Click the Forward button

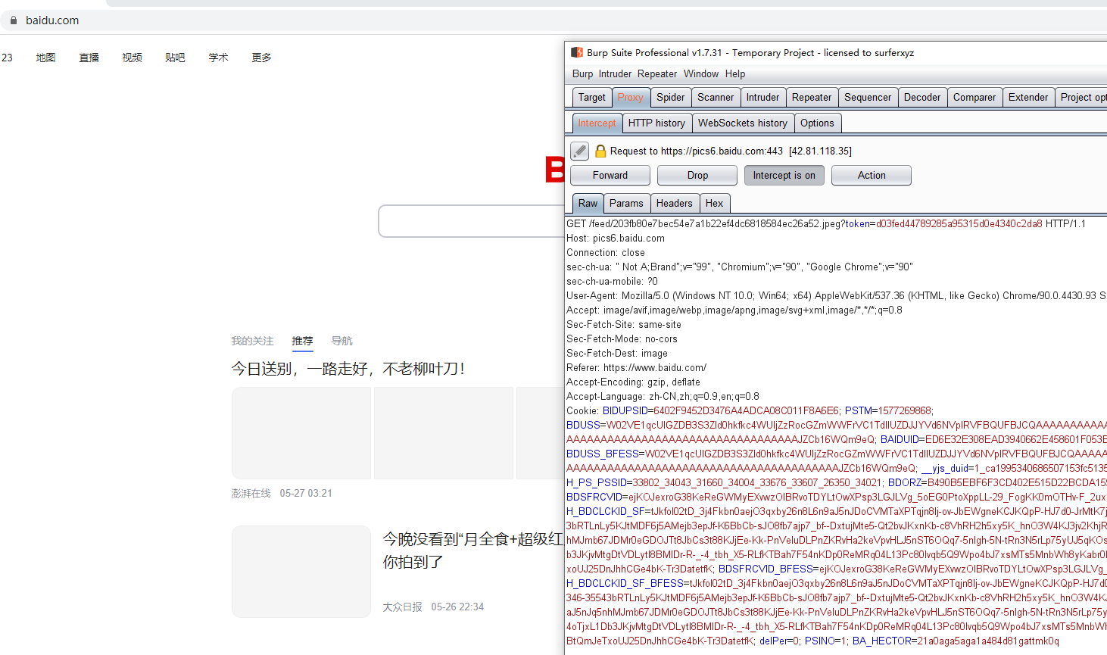pyautogui.click(x=610, y=175)
